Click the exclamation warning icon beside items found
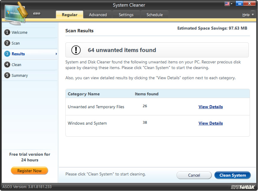 76,50
